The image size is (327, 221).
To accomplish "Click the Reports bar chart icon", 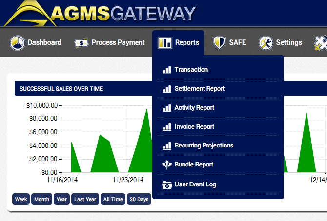I will [165, 43].
